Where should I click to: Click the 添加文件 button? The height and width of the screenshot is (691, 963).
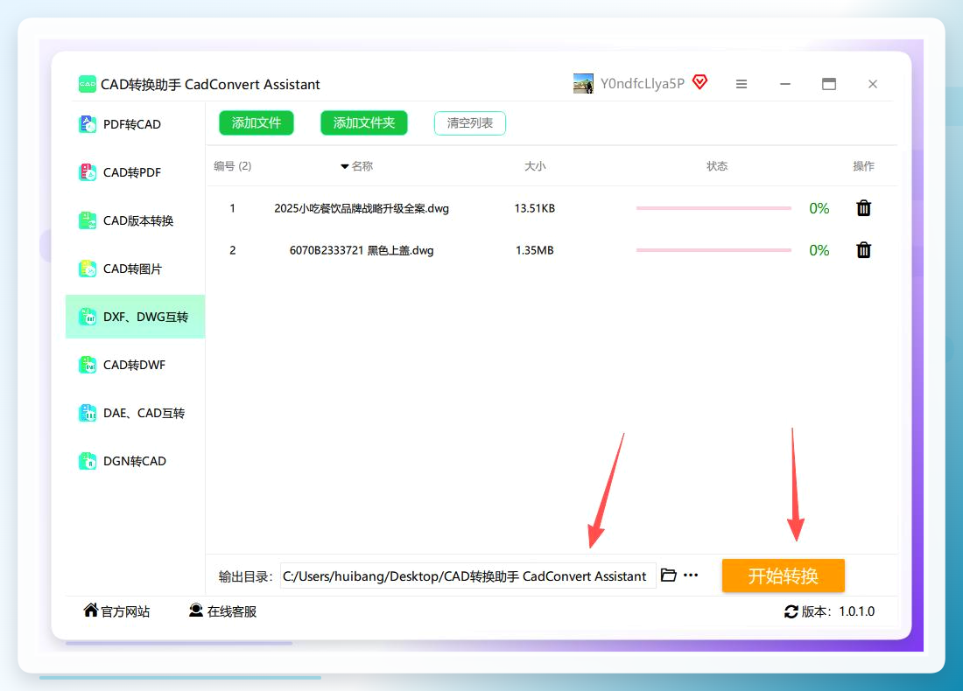click(257, 122)
